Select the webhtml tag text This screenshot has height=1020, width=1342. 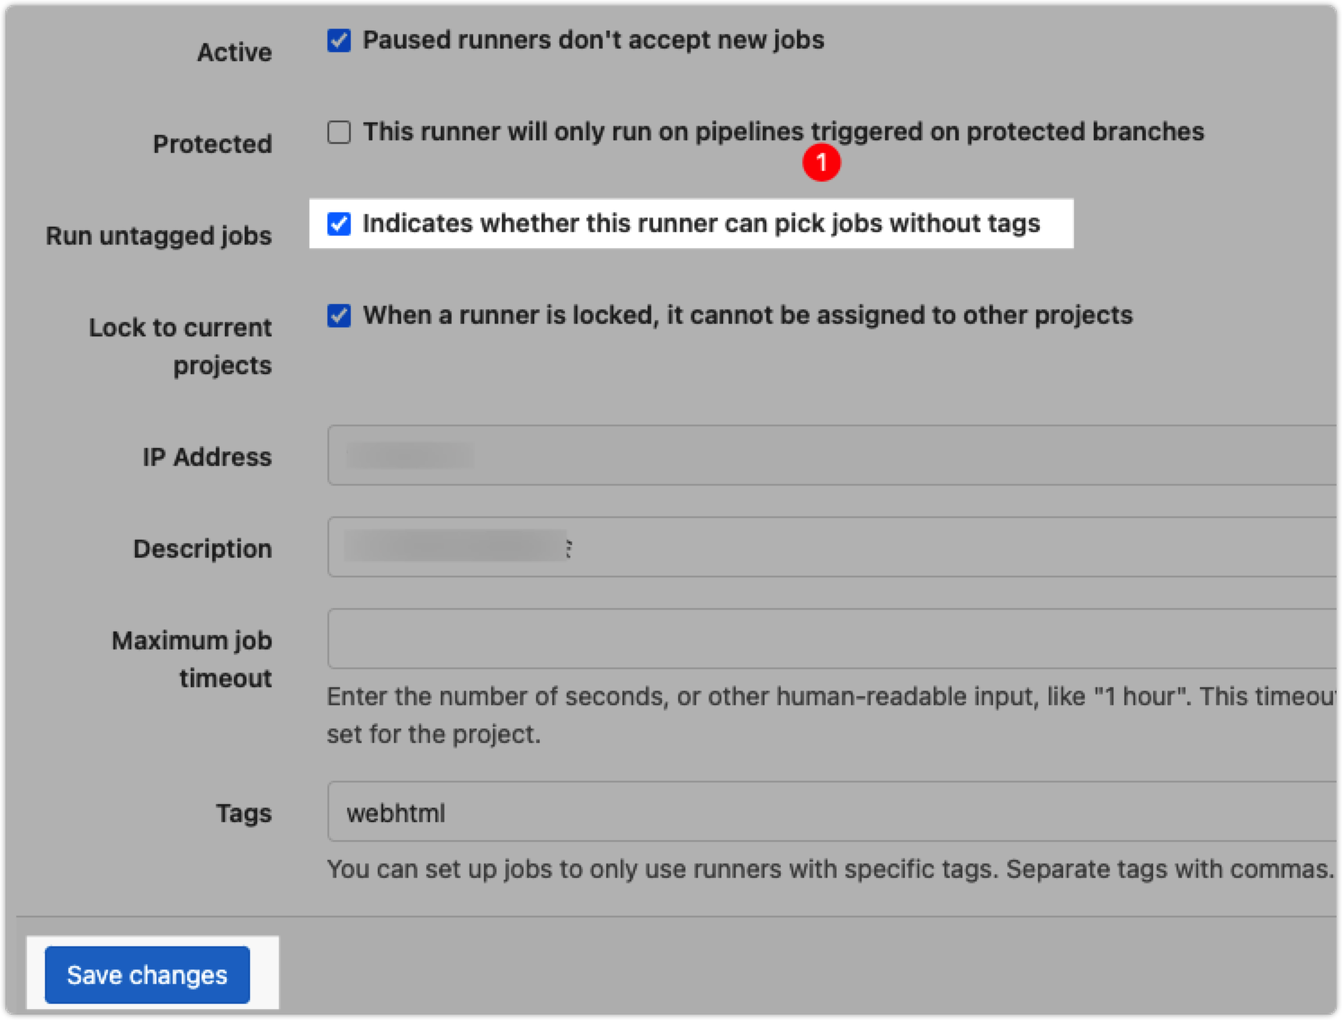click(x=395, y=811)
